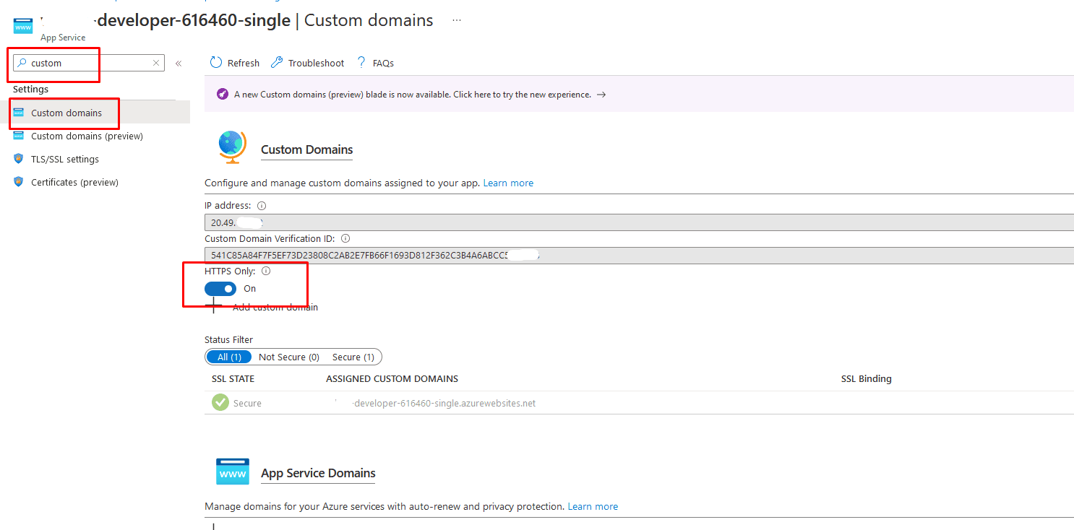Open Custom domains (preview) menu item
The image size is (1074, 530).
(87, 136)
